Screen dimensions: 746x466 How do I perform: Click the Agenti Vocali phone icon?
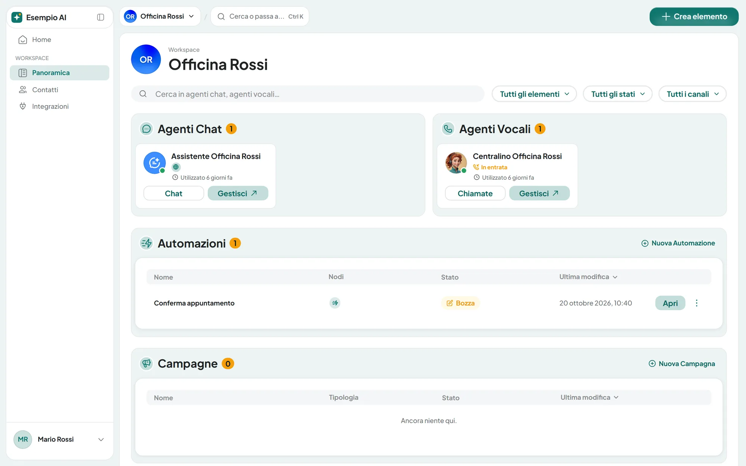448,129
